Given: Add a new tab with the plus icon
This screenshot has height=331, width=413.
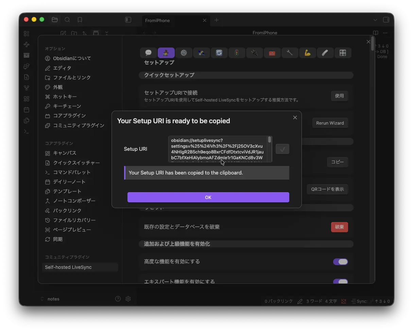Looking at the screenshot, I should point(217,20).
